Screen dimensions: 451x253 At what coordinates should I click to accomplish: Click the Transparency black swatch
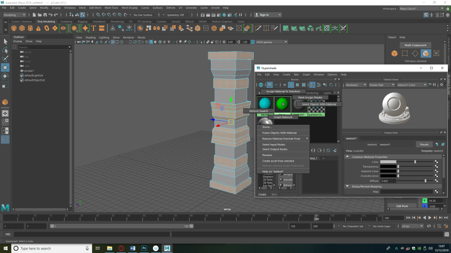click(x=388, y=166)
